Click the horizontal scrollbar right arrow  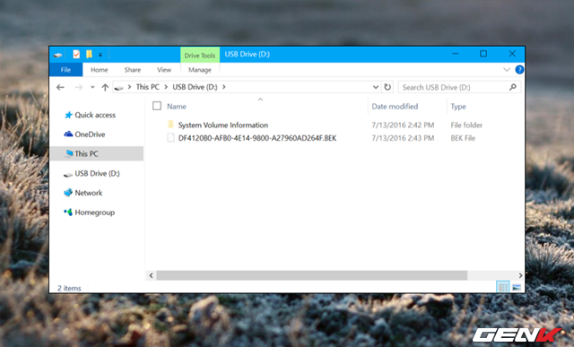point(520,275)
